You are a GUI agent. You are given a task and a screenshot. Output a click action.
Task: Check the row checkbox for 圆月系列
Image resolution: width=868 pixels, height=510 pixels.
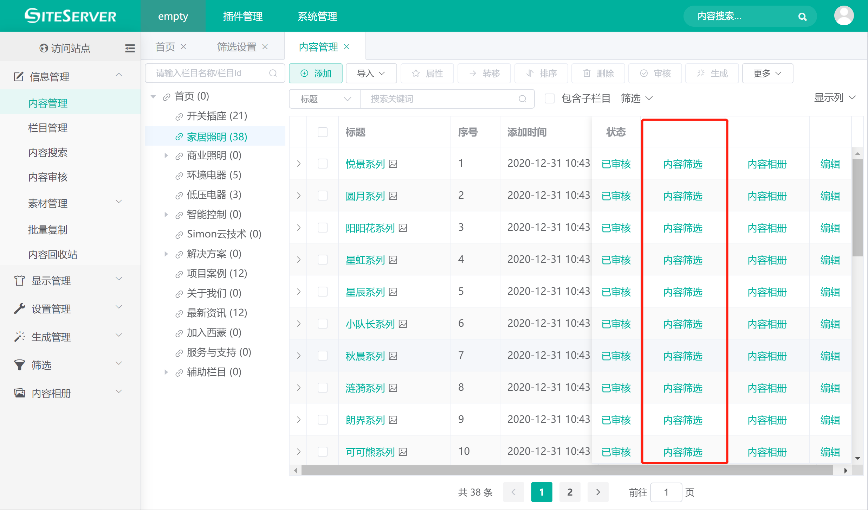tap(322, 196)
